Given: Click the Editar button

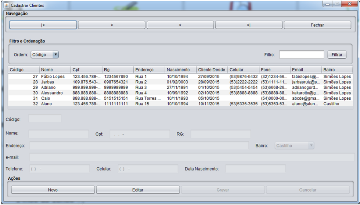Looking at the screenshot, I should click(138, 190).
